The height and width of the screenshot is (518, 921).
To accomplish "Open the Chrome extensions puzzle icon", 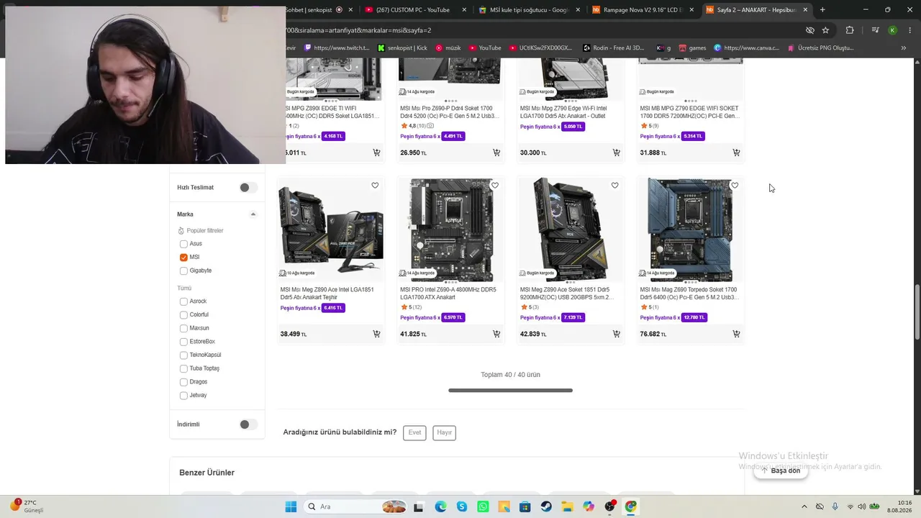I will pyautogui.click(x=850, y=30).
